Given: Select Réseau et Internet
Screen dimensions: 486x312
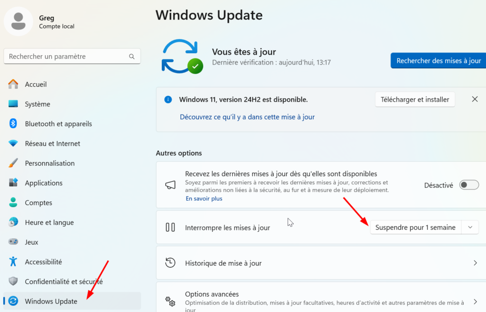Looking at the screenshot, I should (x=72, y=143).
